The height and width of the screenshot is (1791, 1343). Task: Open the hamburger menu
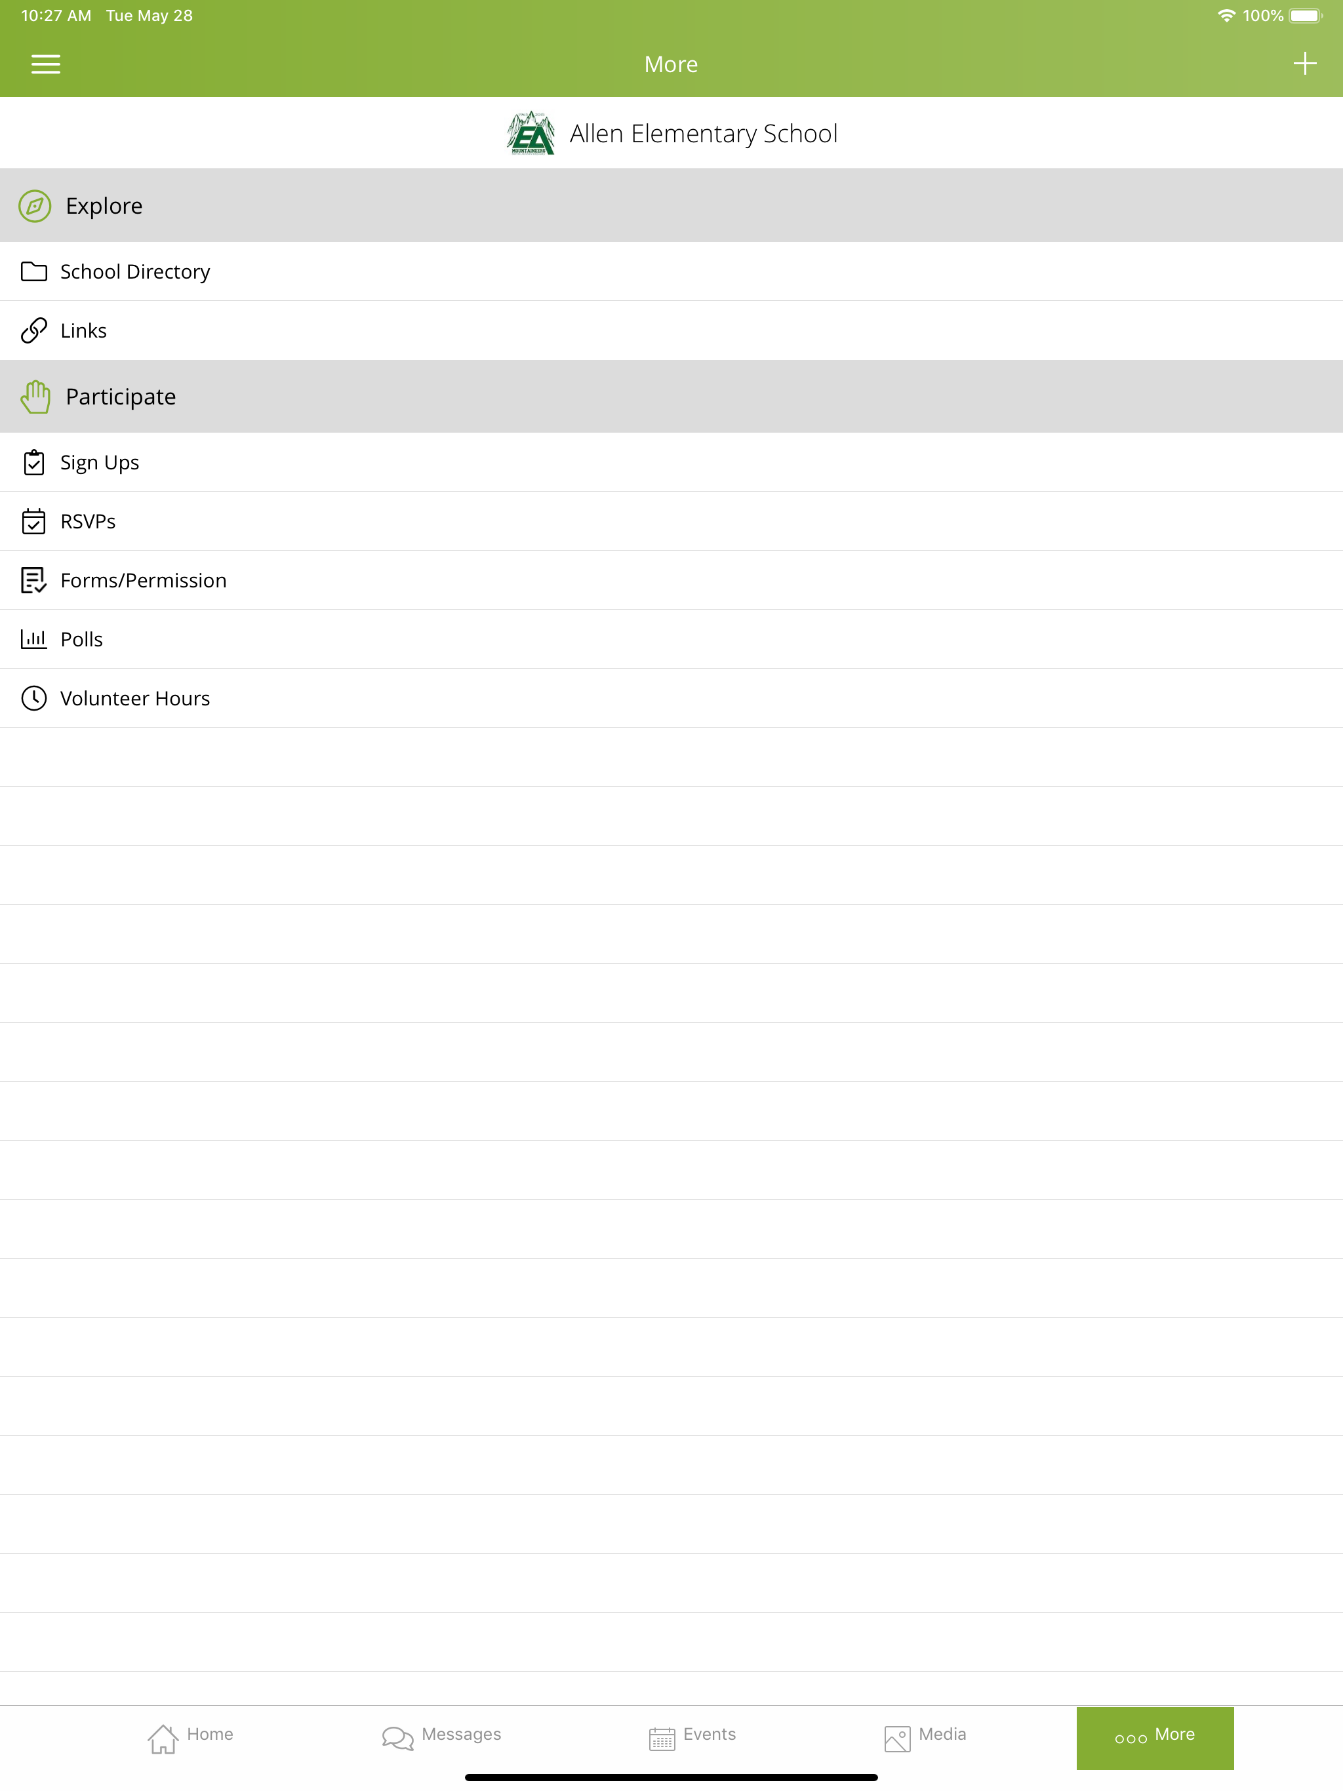(x=45, y=64)
